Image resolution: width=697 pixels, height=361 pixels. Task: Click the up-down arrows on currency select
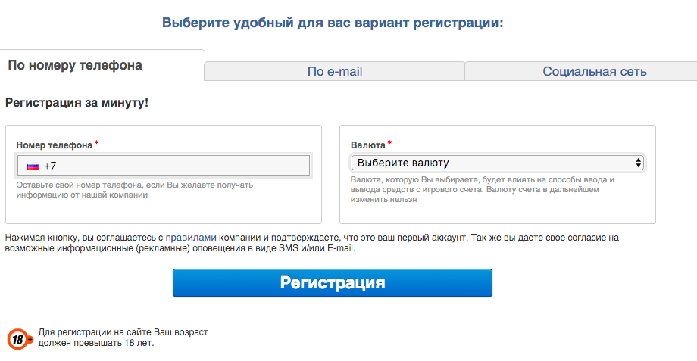click(639, 163)
